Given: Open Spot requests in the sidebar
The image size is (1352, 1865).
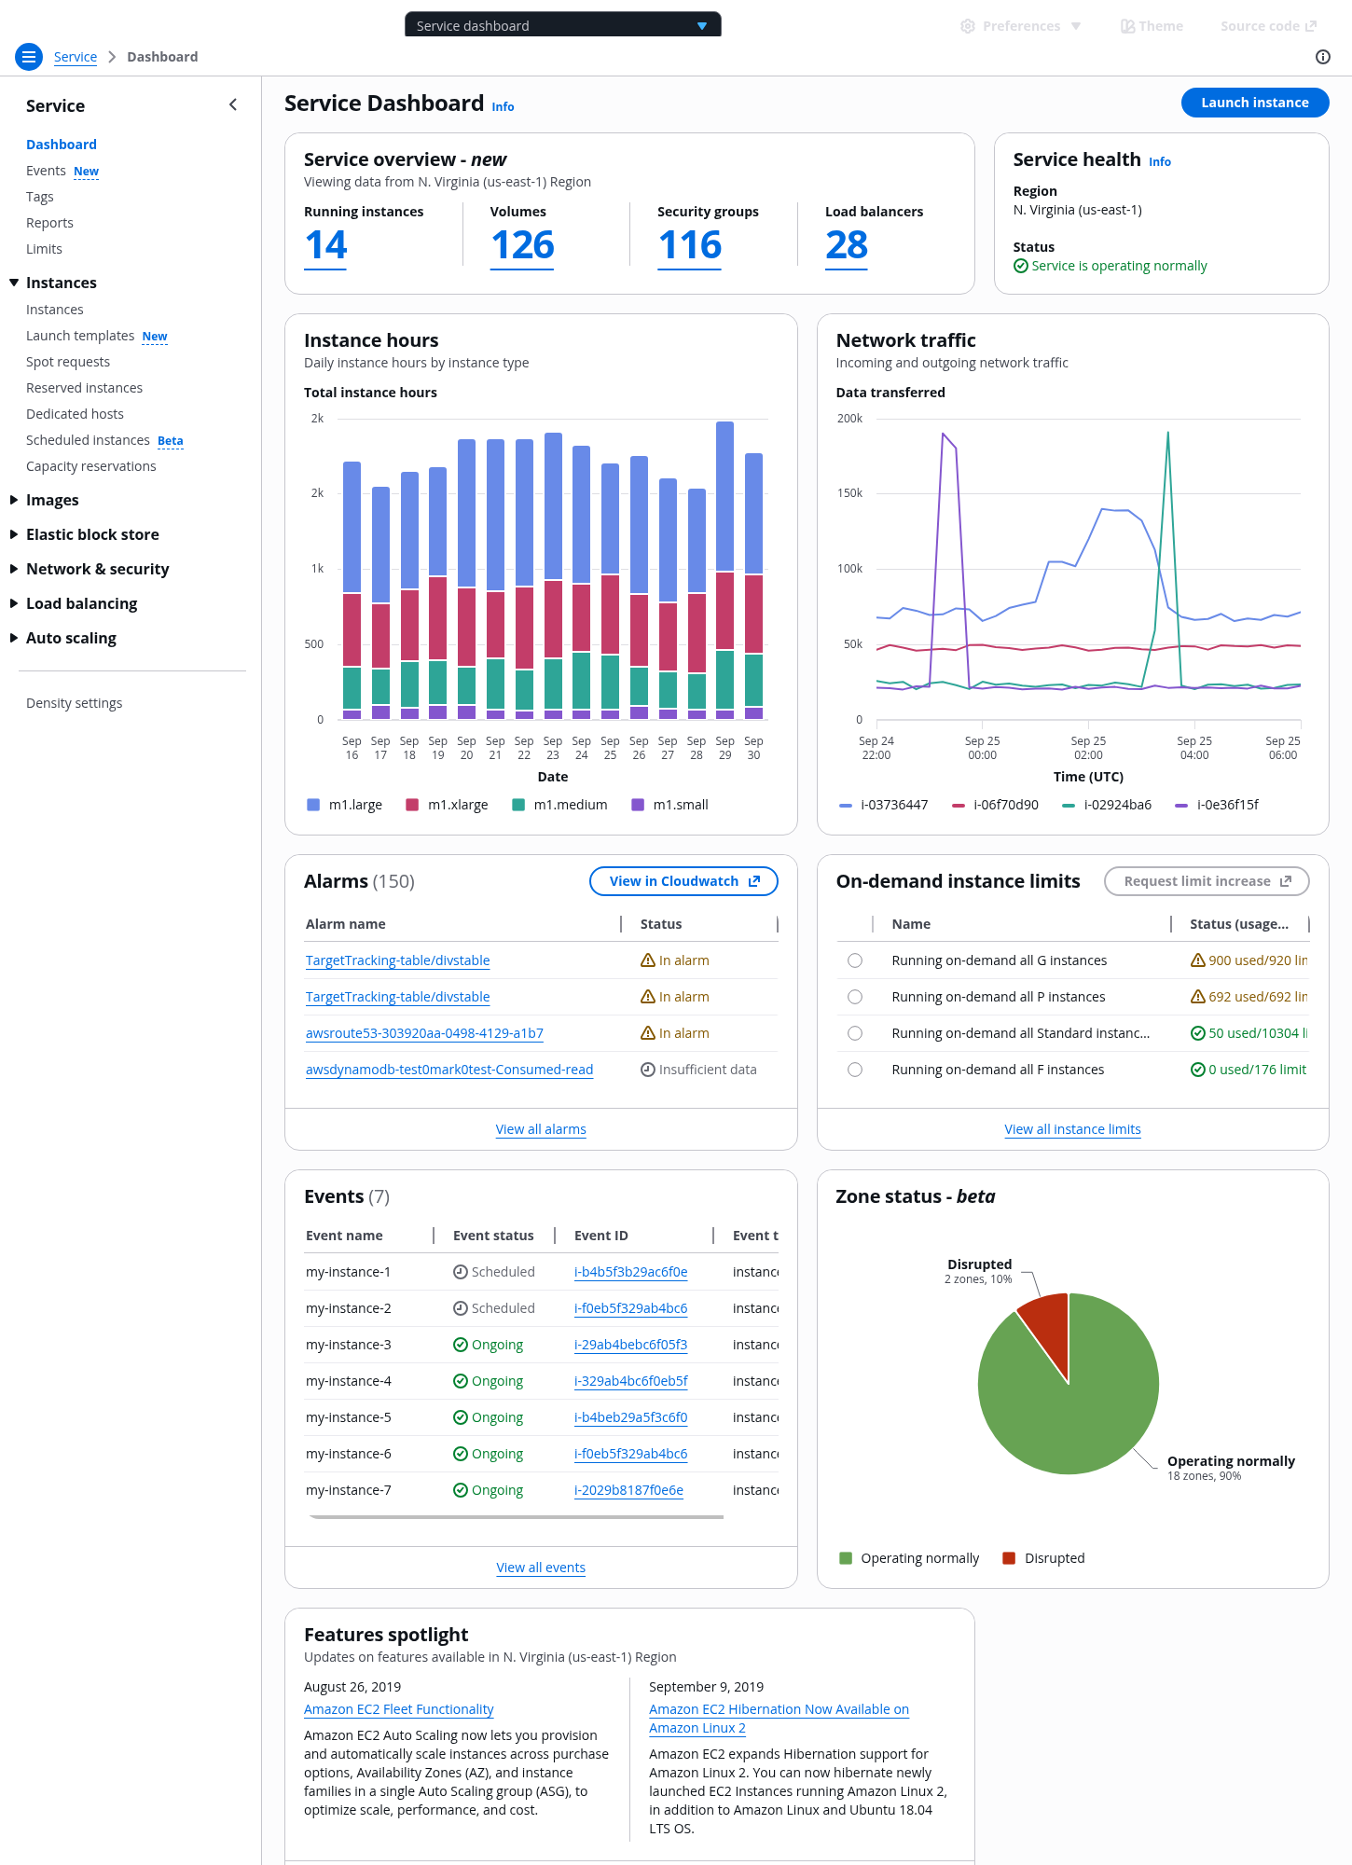Looking at the screenshot, I should 68,362.
